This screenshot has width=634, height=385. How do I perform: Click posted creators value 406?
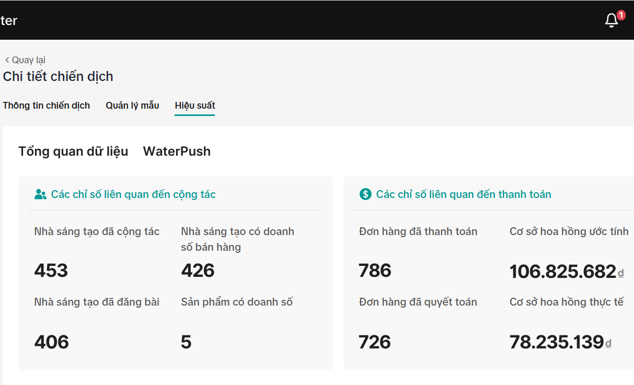(52, 342)
